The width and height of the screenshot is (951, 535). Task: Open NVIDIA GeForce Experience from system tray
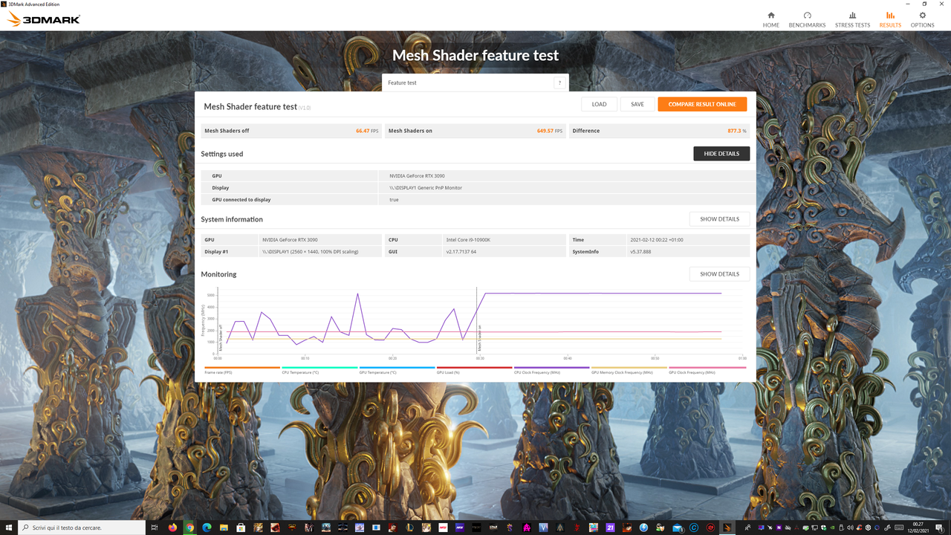[x=833, y=528]
